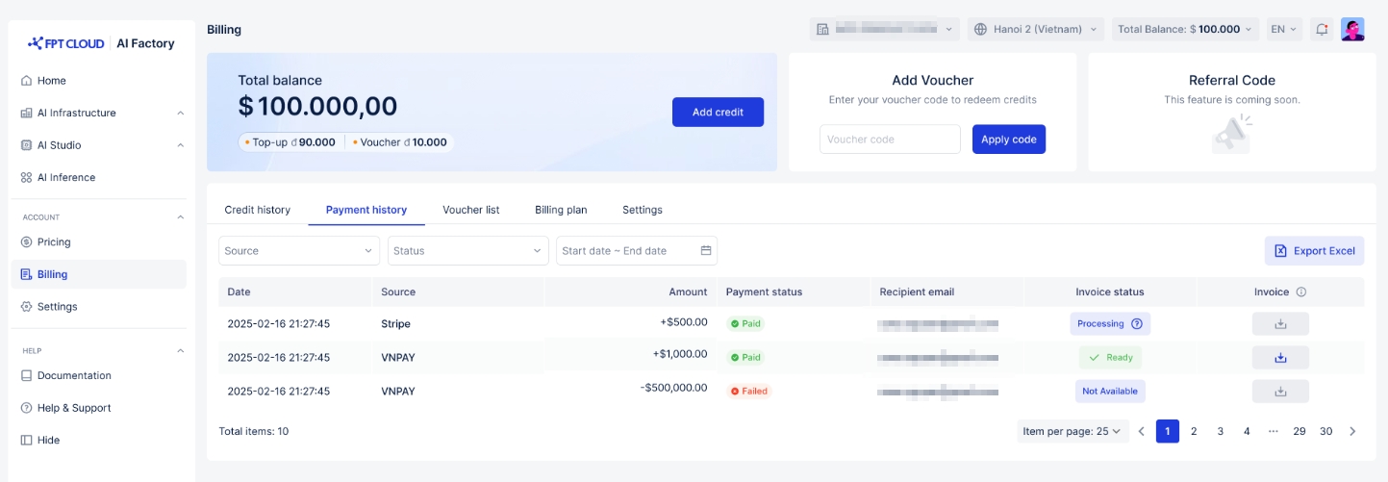The height and width of the screenshot is (482, 1388).
Task: Click the notification bell icon
Action: coord(1322,30)
